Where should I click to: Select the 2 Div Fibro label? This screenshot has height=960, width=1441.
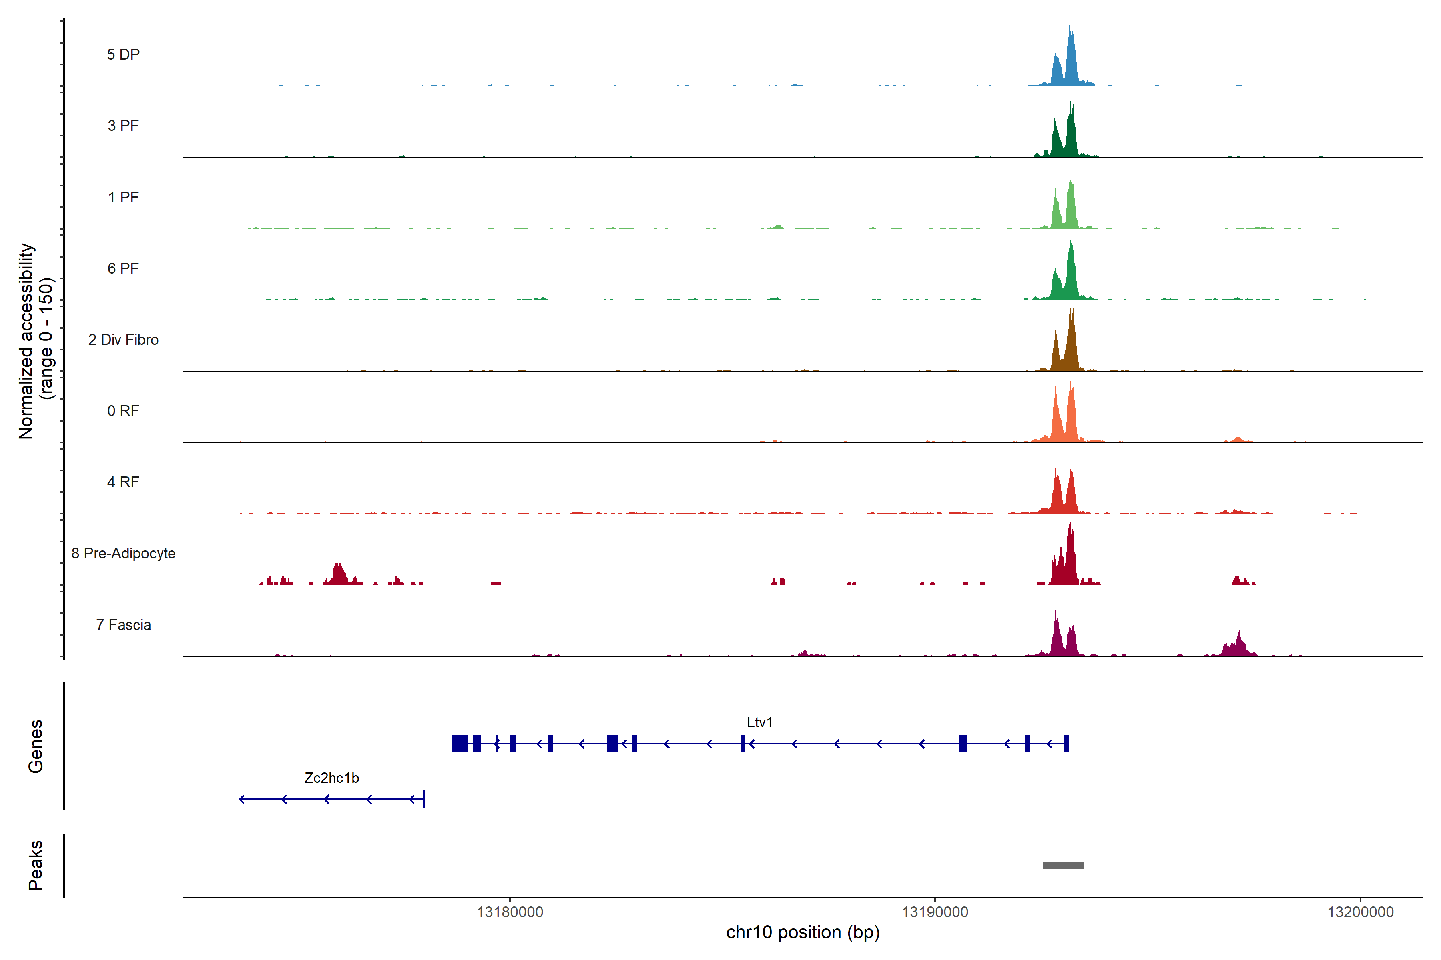pos(123,340)
